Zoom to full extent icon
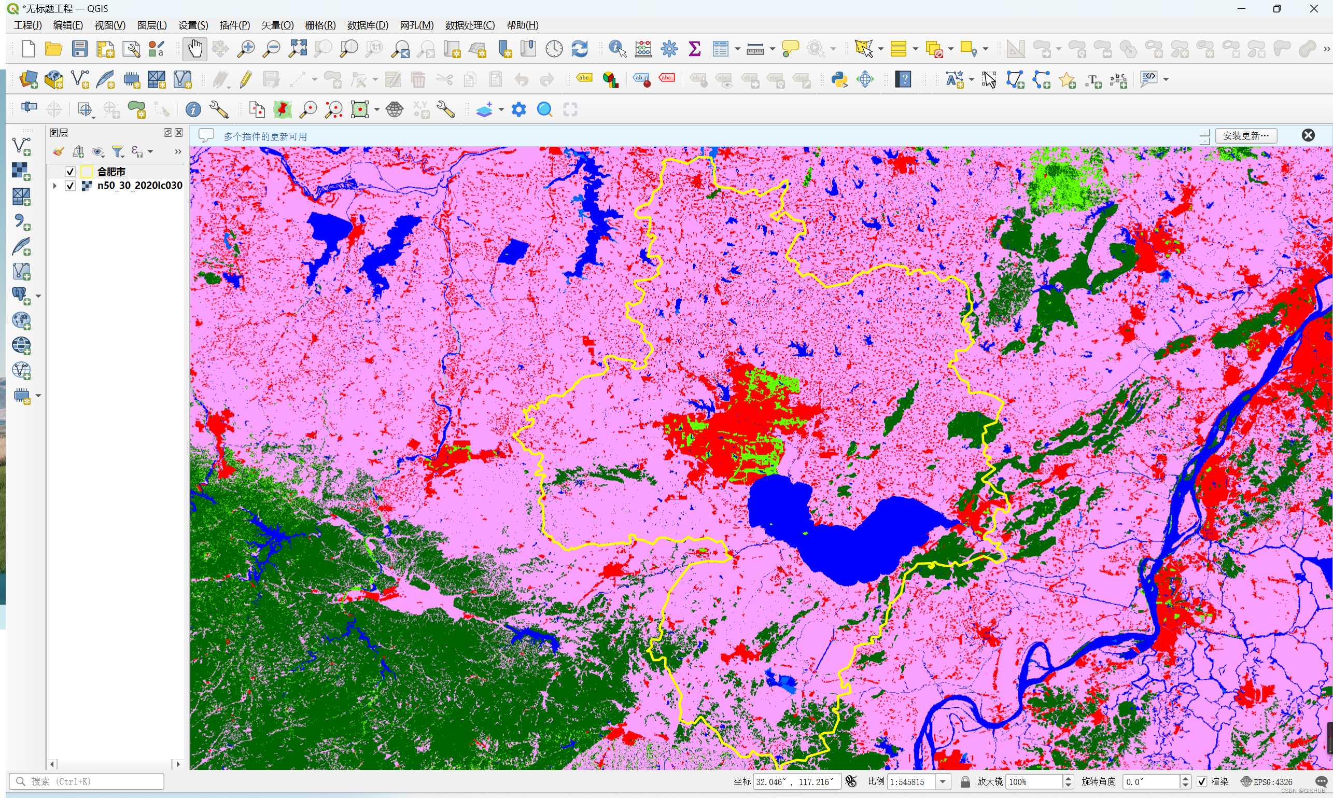This screenshot has width=1333, height=798. pos(298,49)
